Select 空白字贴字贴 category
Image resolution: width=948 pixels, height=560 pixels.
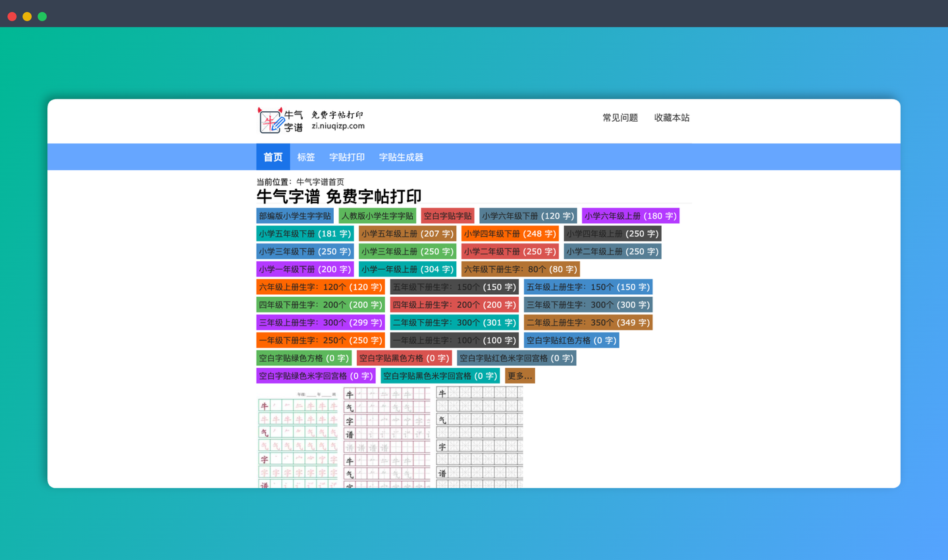point(447,215)
